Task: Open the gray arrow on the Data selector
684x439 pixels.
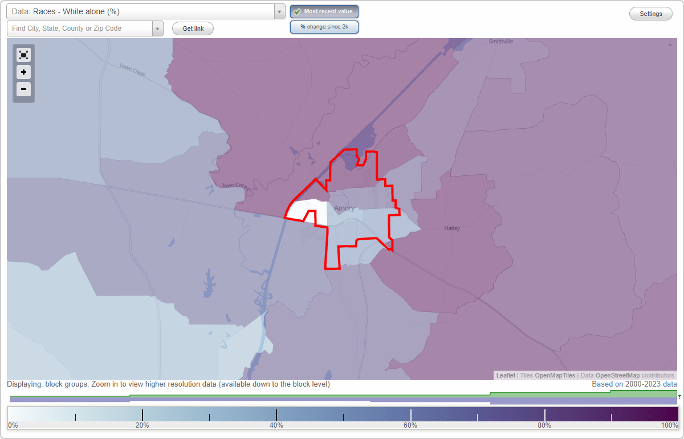Action: (x=278, y=11)
